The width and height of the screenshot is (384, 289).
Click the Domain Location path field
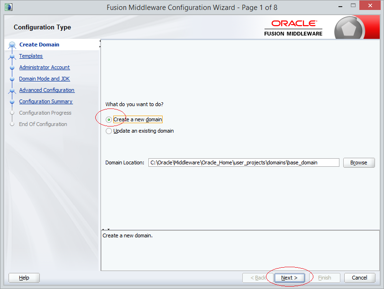pyautogui.click(x=244, y=163)
